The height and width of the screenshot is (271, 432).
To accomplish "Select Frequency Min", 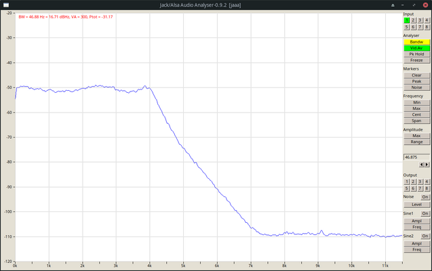I will click(416, 102).
